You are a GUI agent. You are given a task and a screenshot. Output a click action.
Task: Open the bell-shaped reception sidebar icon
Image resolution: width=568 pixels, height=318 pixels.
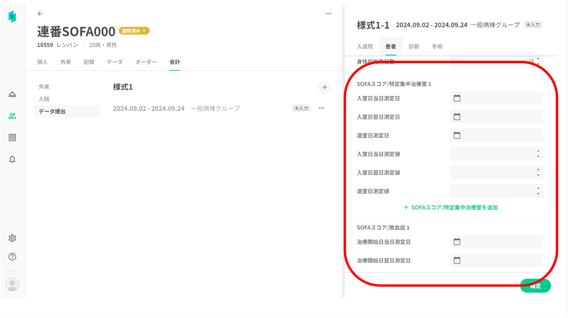pos(12,94)
